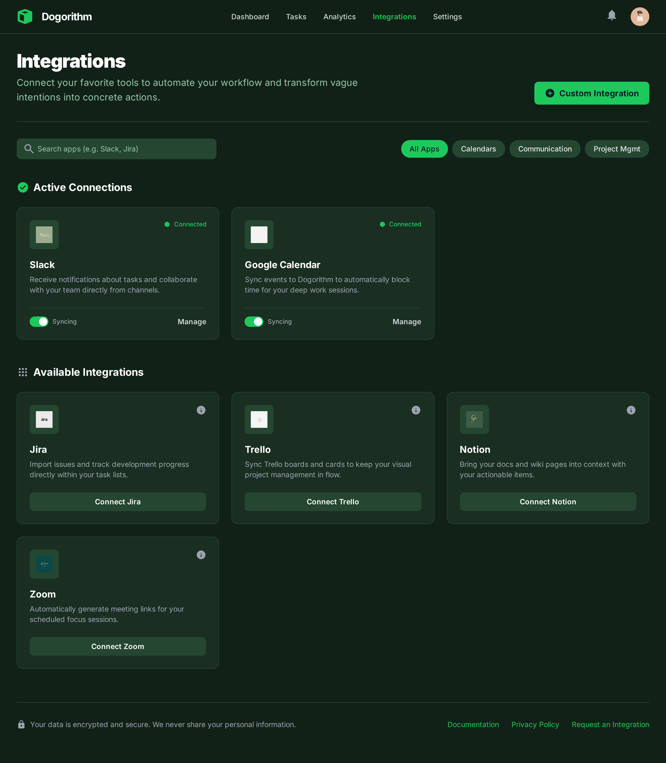Toggle Slack syncing off
This screenshot has width=666, height=763.
tap(39, 322)
